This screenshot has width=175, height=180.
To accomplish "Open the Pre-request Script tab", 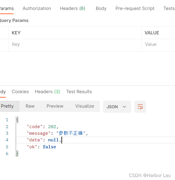I will click(x=135, y=8).
